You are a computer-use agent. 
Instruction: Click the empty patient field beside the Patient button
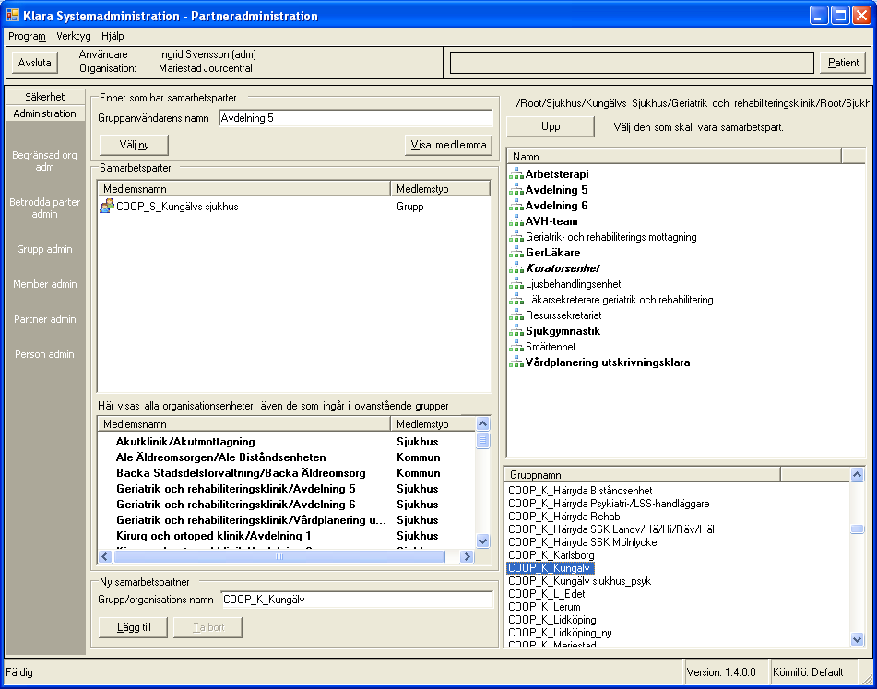point(632,63)
